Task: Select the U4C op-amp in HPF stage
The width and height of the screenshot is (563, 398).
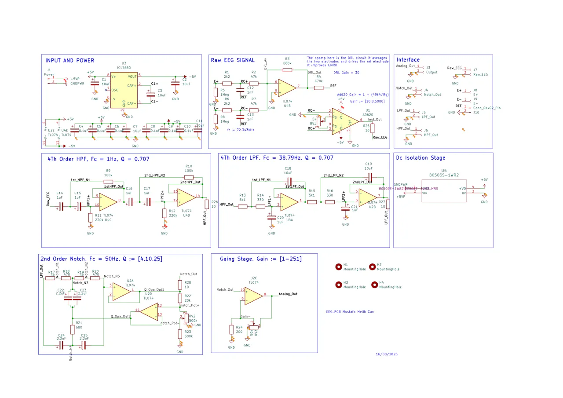Action: click(x=108, y=202)
